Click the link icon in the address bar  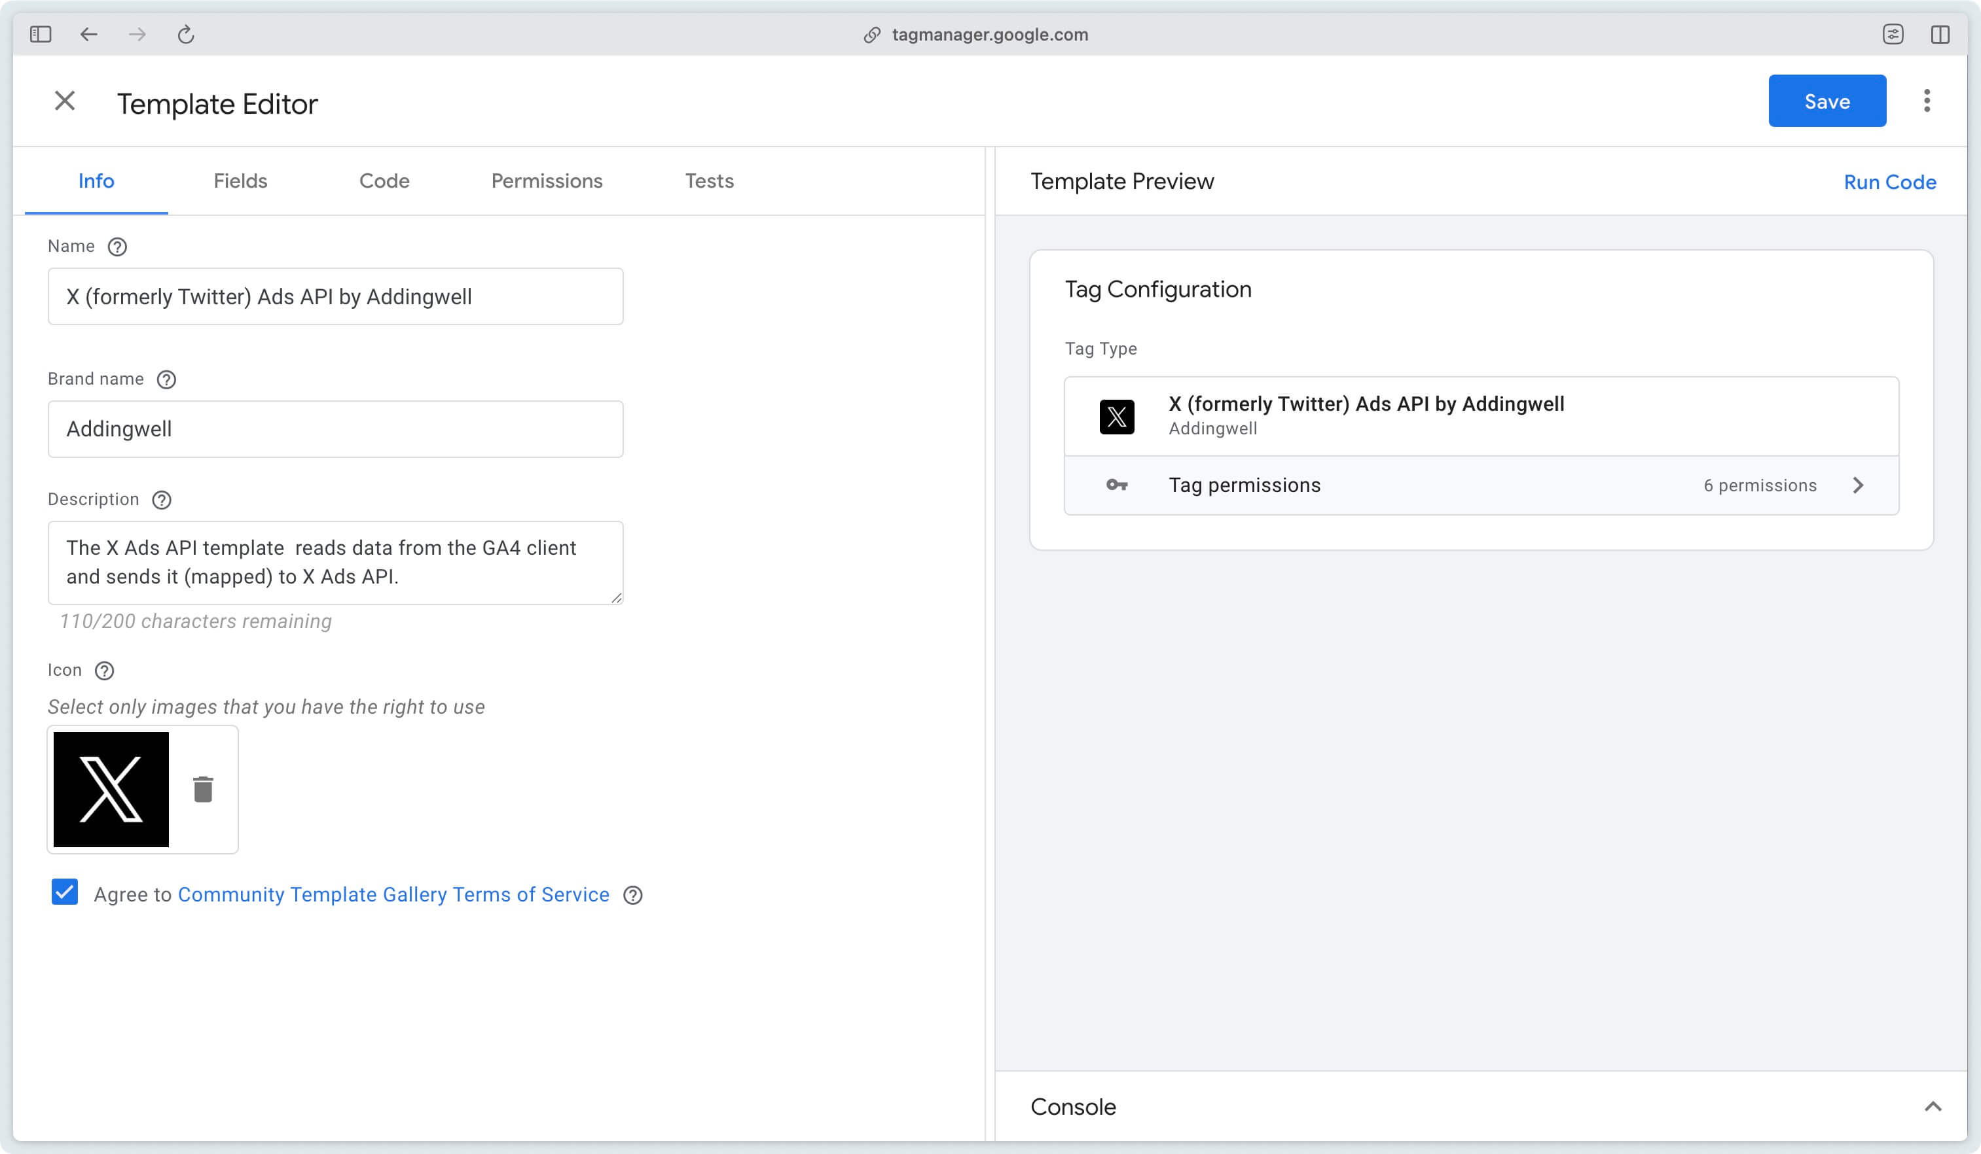point(872,35)
